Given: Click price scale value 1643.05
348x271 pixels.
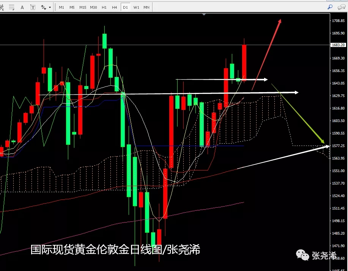Looking at the screenshot, I should coord(338,83).
